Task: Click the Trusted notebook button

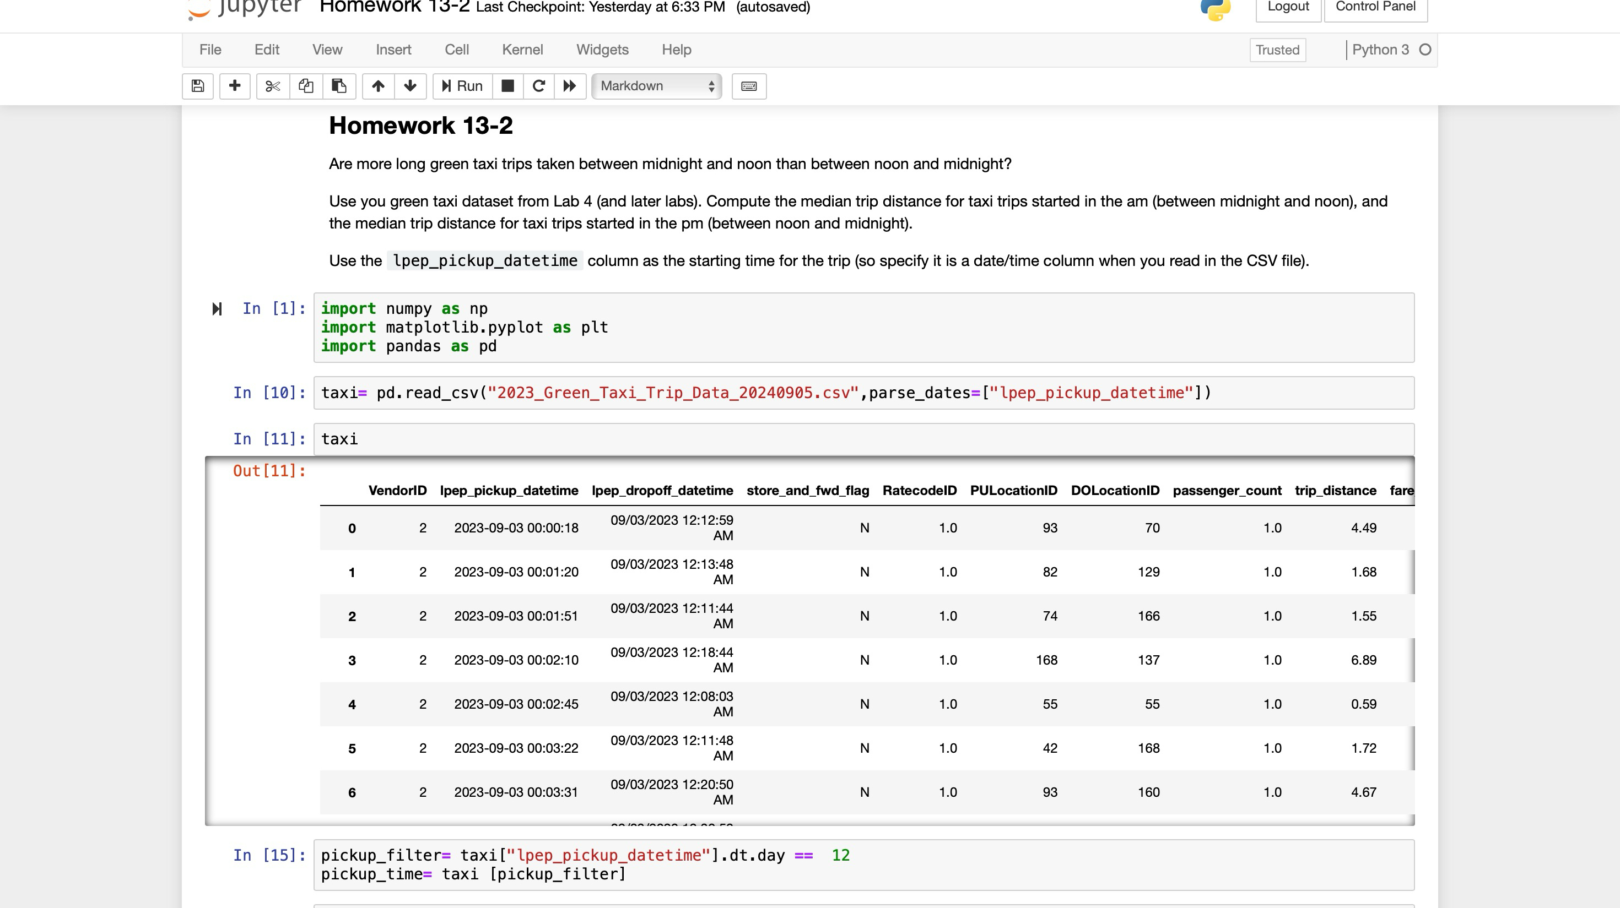Action: coord(1277,50)
